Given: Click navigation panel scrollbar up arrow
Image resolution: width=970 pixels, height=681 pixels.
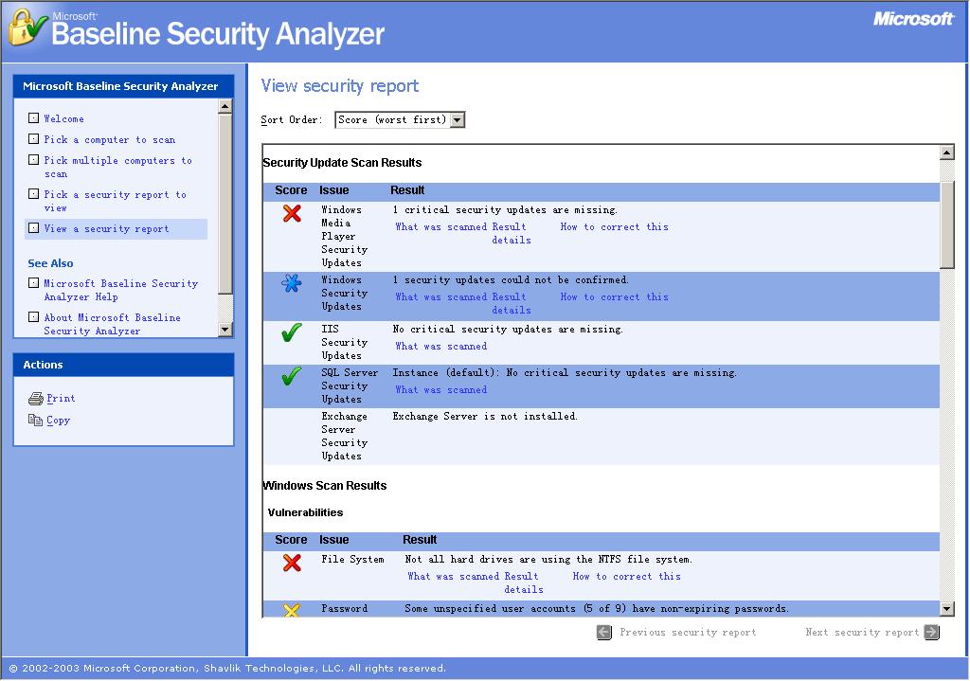Looking at the screenshot, I should pyautogui.click(x=225, y=106).
